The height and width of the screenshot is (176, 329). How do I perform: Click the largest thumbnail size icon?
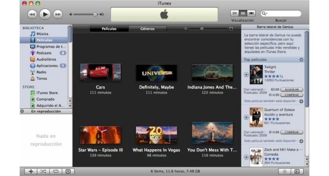[231, 29]
